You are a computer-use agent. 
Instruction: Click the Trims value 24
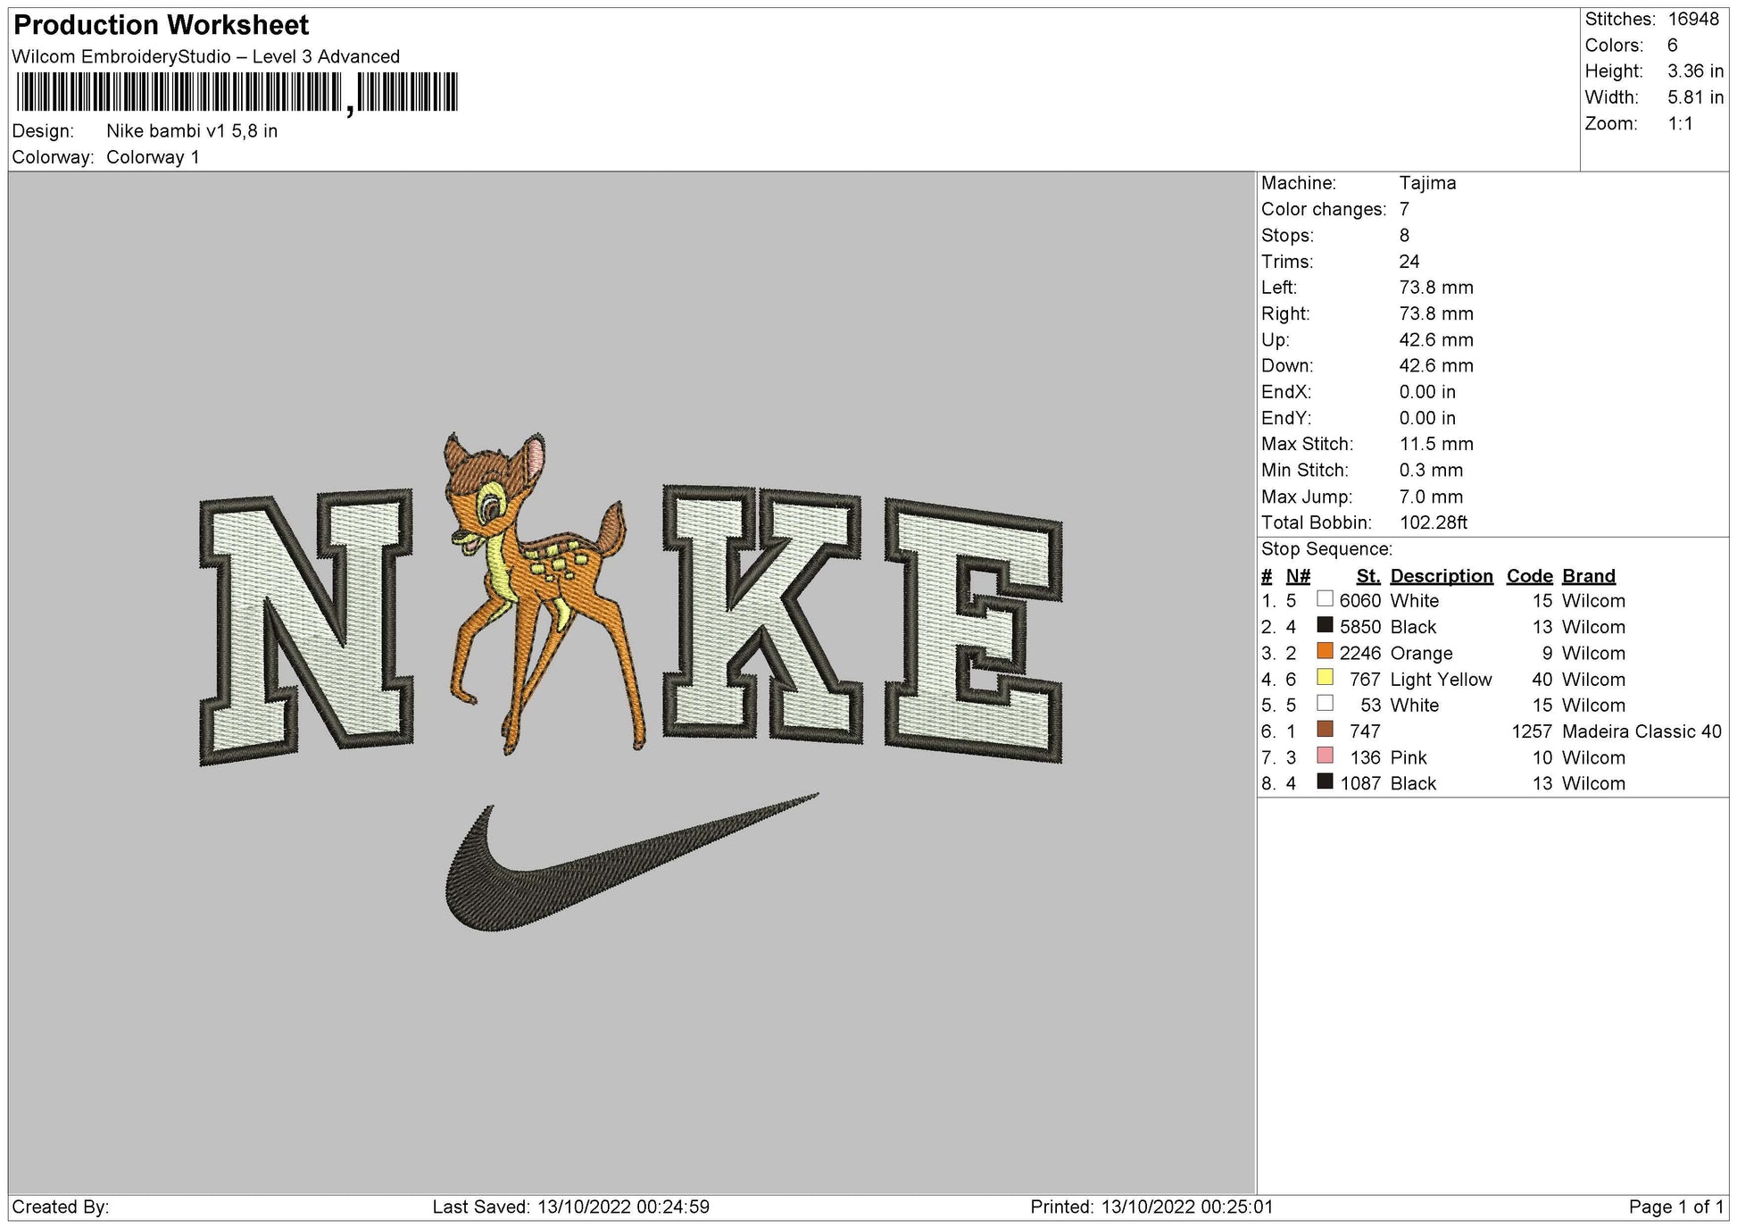click(1409, 262)
